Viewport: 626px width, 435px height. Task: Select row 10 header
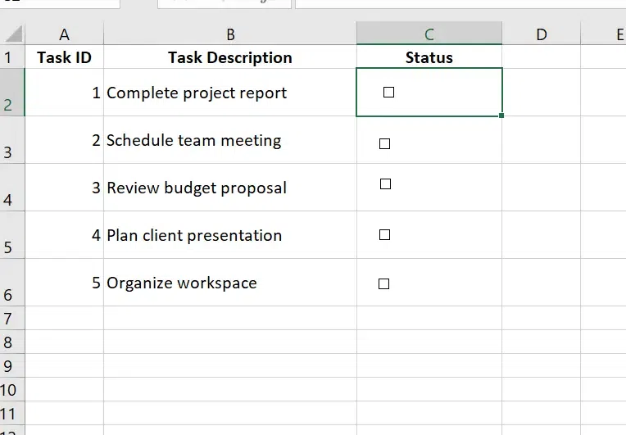coord(10,390)
